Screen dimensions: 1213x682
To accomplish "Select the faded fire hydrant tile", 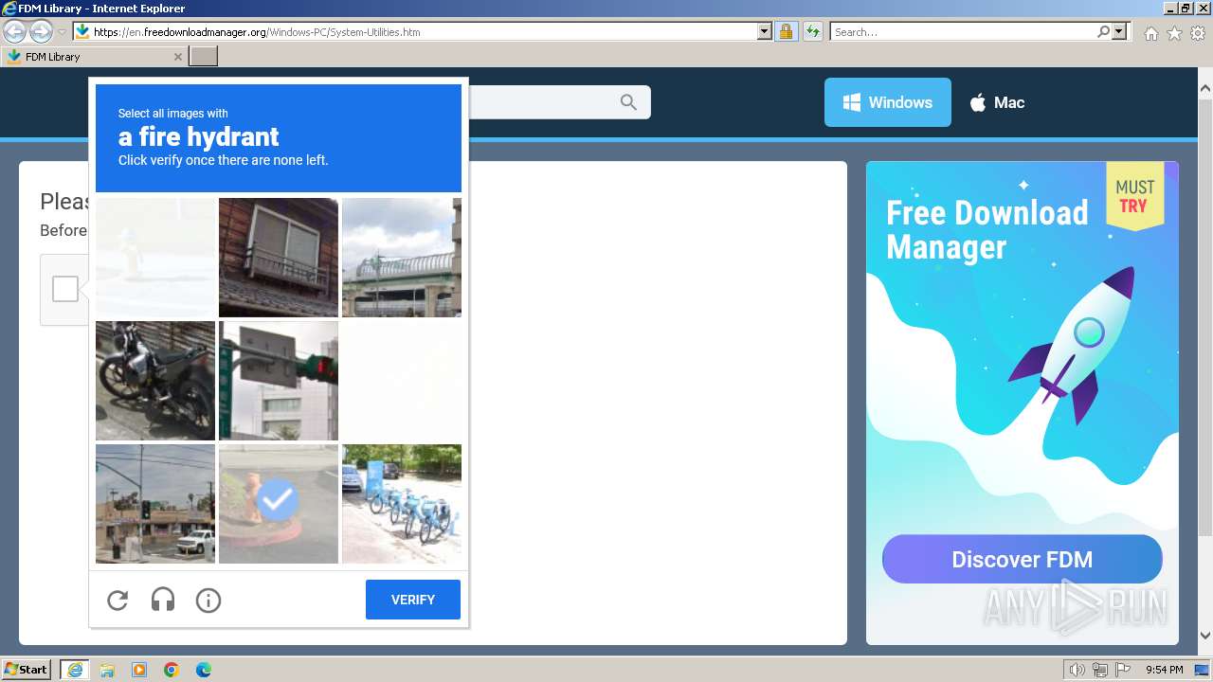I will [155, 258].
